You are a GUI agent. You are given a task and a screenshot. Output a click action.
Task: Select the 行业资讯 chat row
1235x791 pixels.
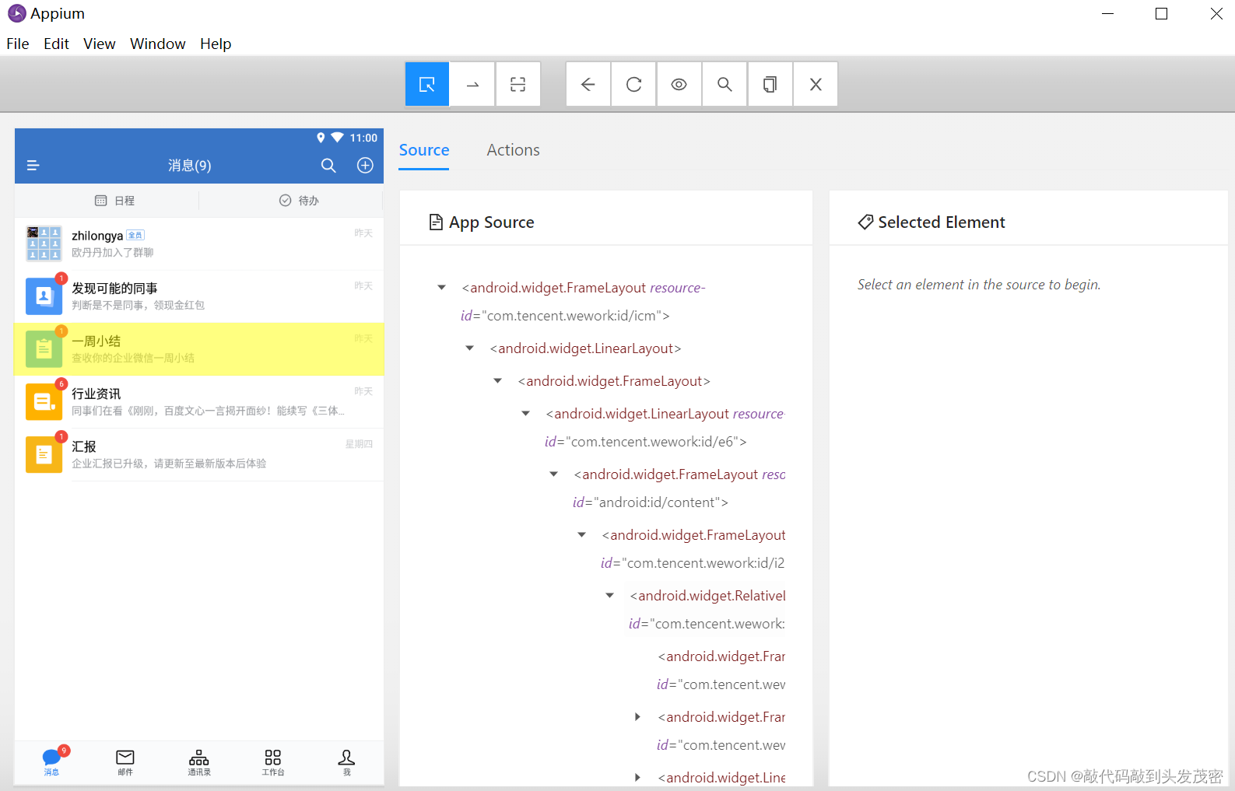tap(199, 402)
